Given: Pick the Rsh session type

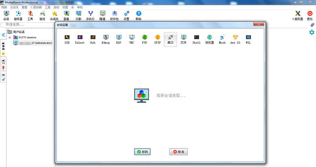Looking at the screenshot, I should click(93, 40).
